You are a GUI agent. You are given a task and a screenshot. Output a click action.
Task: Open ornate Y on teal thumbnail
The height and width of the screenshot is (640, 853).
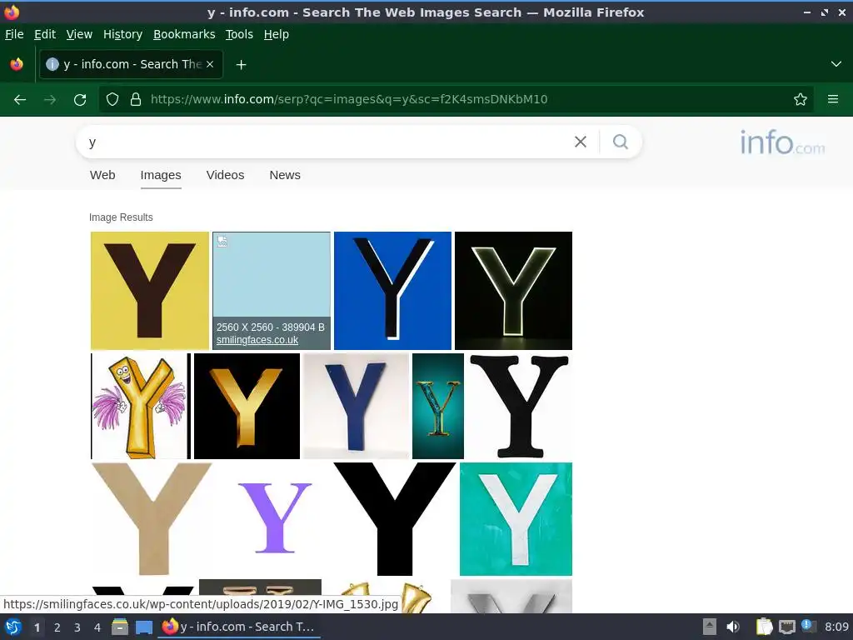(438, 406)
